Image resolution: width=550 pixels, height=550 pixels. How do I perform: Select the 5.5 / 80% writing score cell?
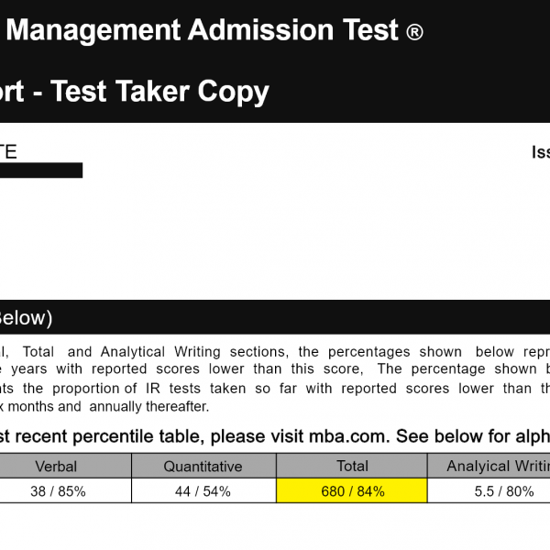click(493, 491)
